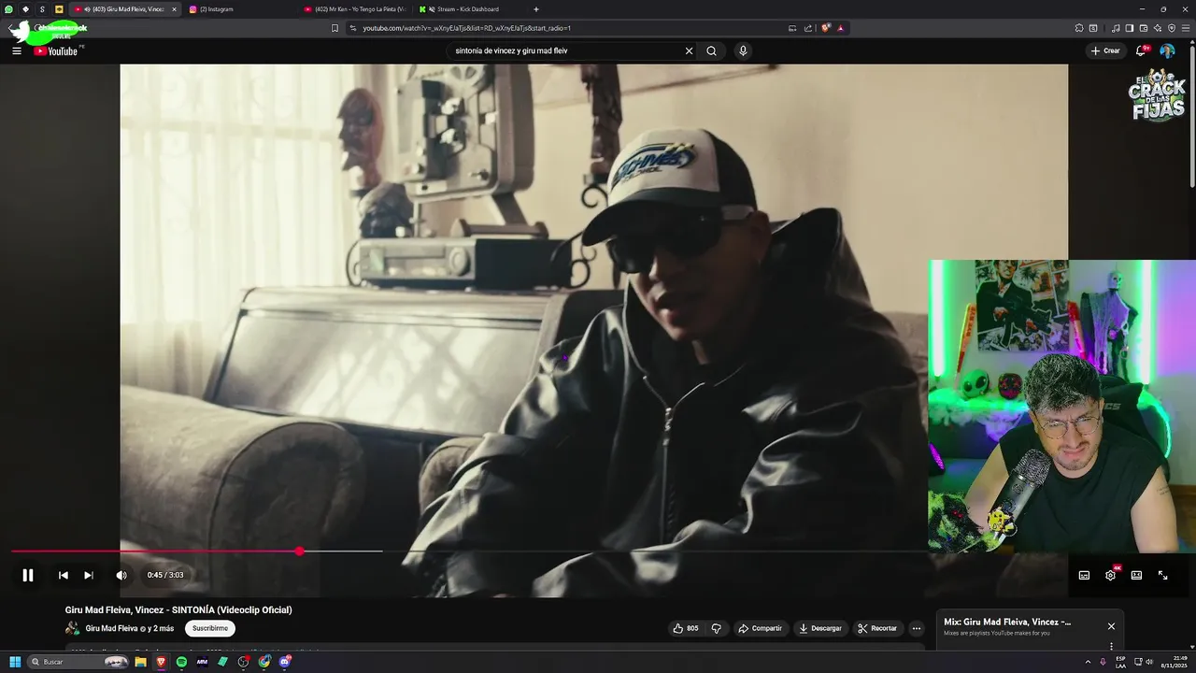Open the Giru Mad Fleiva channel link
Viewport: 1196px width, 673px height.
point(111,628)
